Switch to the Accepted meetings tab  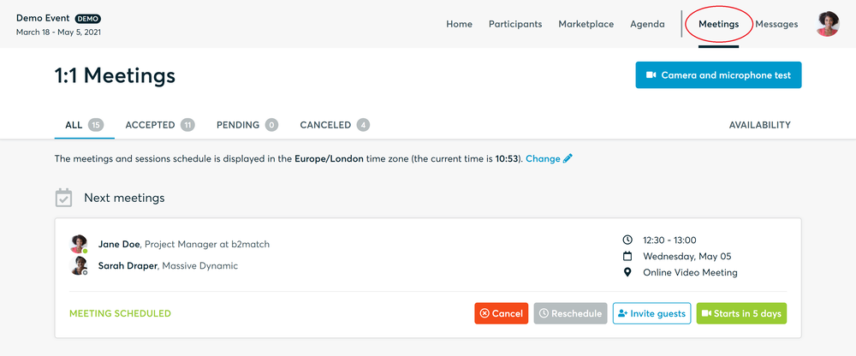[x=159, y=125]
